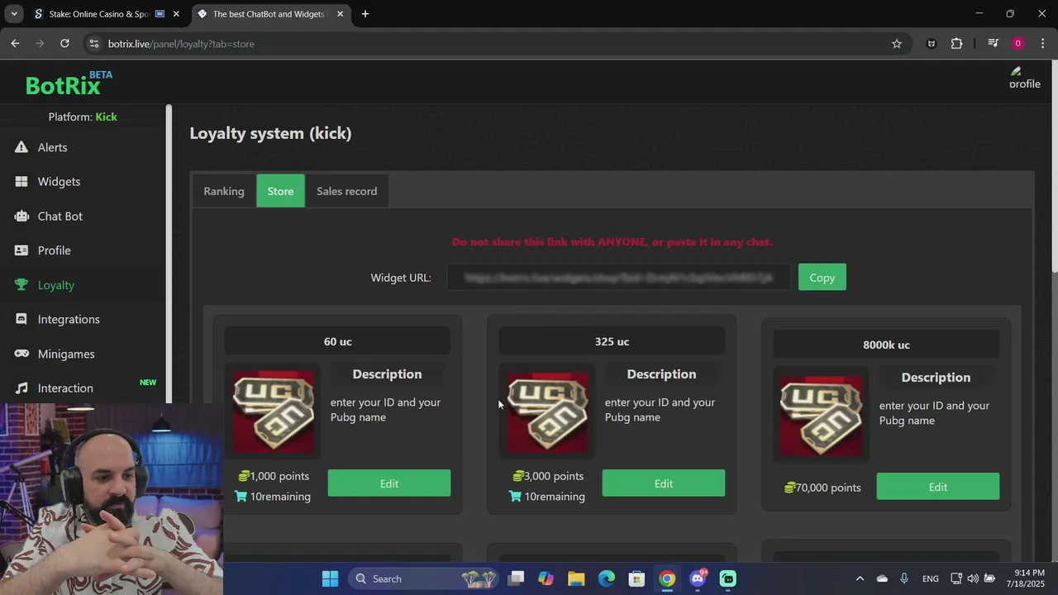Screen dimensions: 1058x595
Task: Click the taskbar Search box
Action: (425, 578)
